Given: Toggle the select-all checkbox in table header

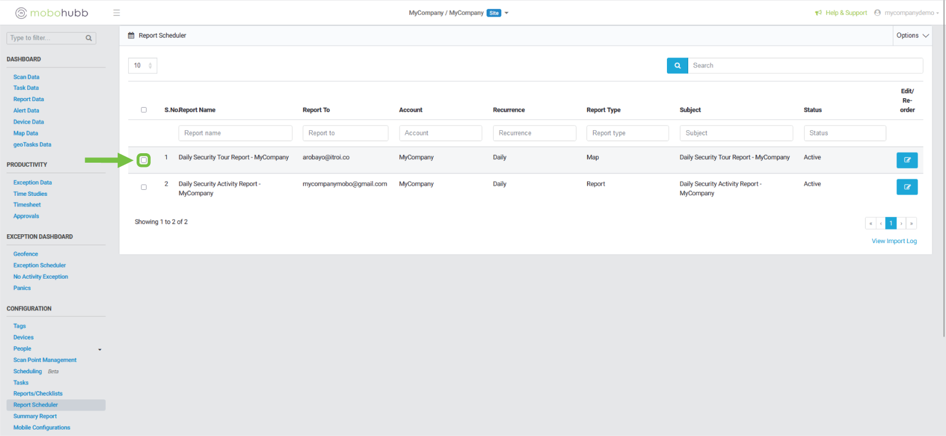Looking at the screenshot, I should click(x=144, y=110).
